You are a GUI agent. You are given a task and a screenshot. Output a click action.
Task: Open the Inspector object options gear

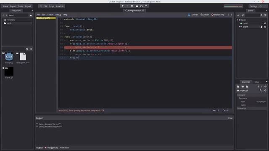265,91
